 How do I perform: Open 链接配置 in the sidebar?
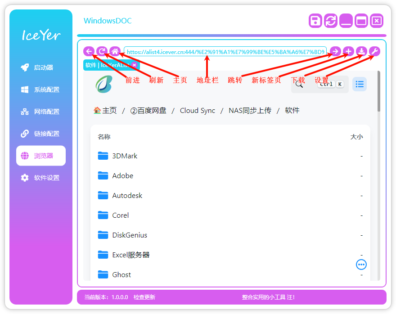[41, 133]
